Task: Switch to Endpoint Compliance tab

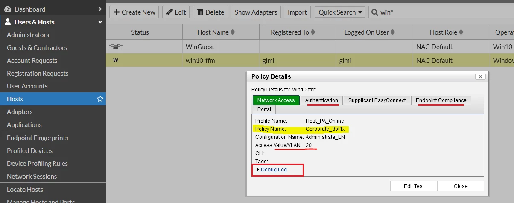Action: pyautogui.click(x=441, y=100)
